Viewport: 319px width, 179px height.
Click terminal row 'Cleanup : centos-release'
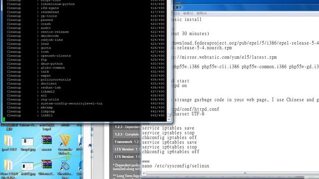85,32
